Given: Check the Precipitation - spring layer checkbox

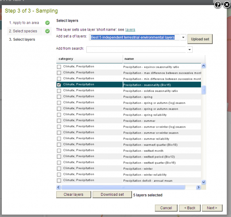Looking at the screenshot, I should click(59, 97).
